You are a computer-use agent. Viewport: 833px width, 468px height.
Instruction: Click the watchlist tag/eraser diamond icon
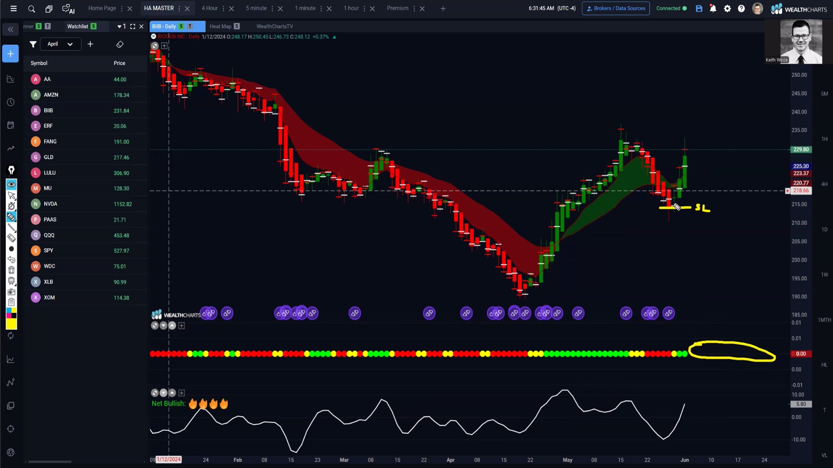click(120, 44)
